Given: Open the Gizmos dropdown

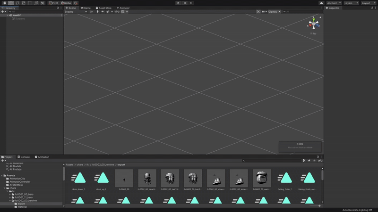Looking at the screenshot, I should click(x=274, y=12).
